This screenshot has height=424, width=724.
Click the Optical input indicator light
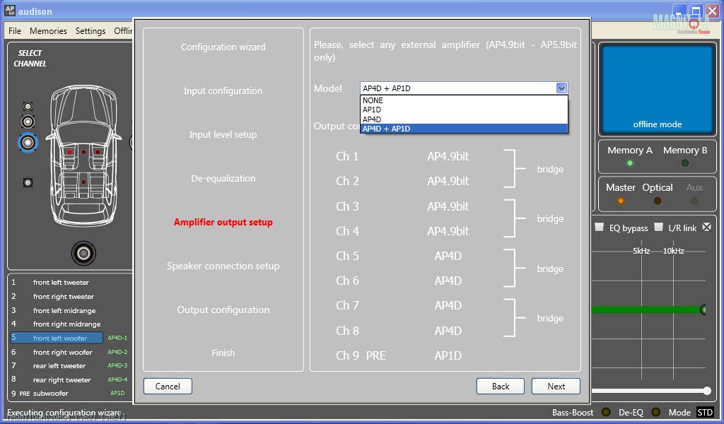657,201
